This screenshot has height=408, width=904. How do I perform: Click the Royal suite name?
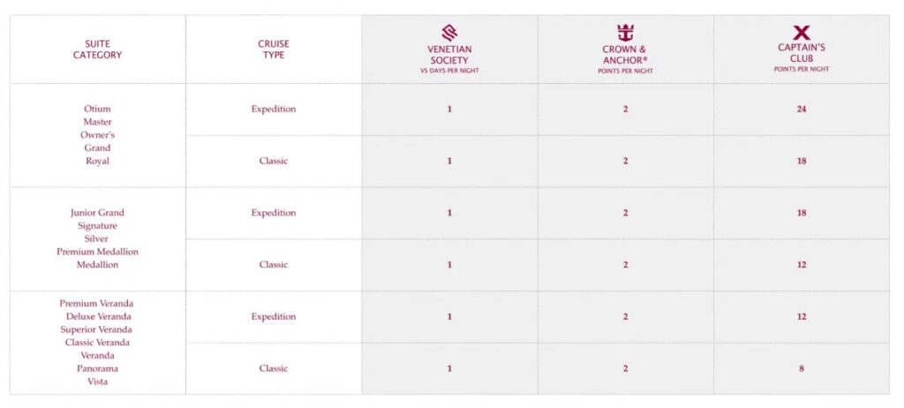coord(98,162)
